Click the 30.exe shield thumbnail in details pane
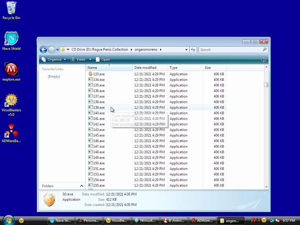Viewport: 300px width, 225px height. point(49,200)
